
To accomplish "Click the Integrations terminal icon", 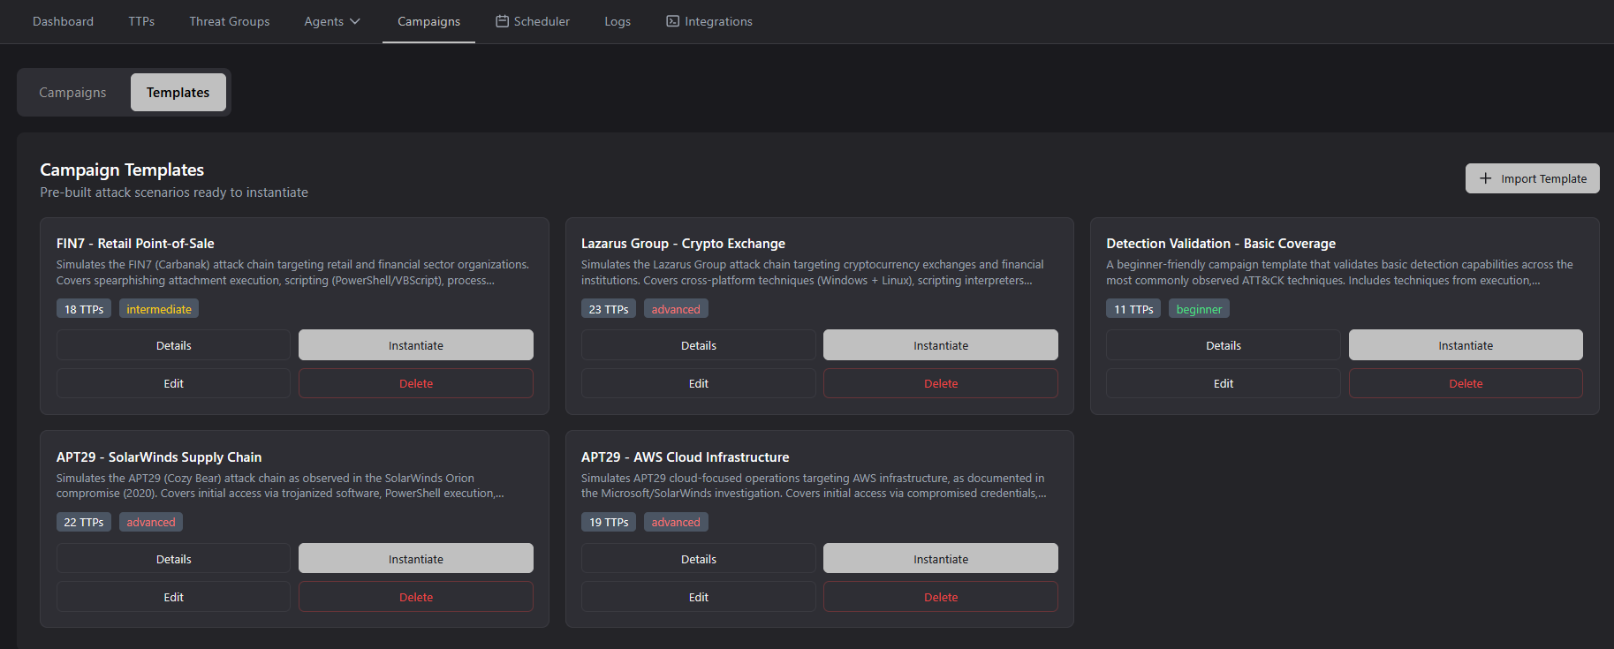I will coord(672,21).
